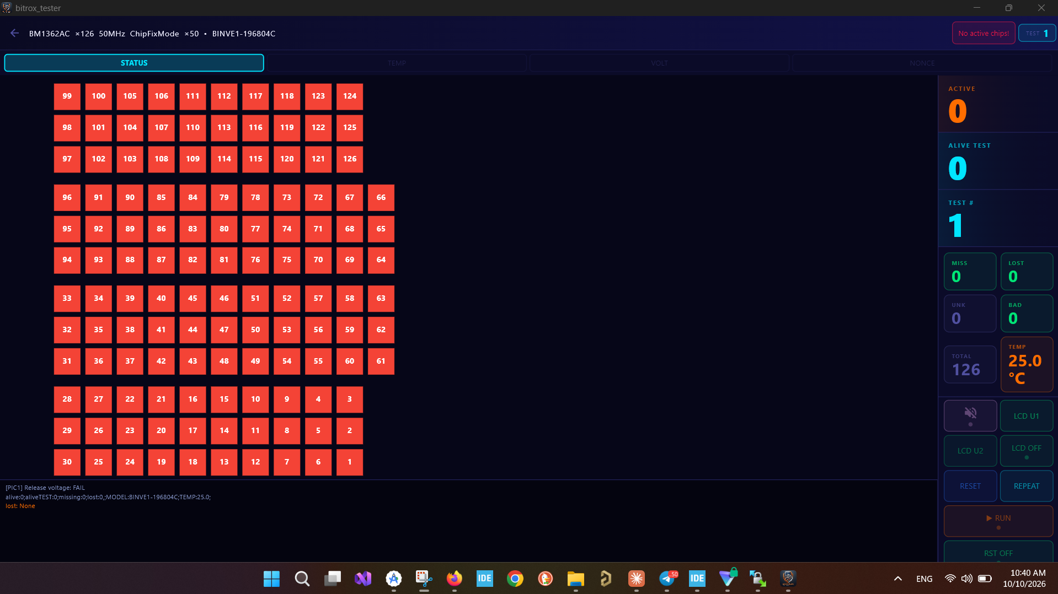Screen dimensions: 1058x594
Task: Switch to Firefox in the taskbar
Action: (454, 579)
